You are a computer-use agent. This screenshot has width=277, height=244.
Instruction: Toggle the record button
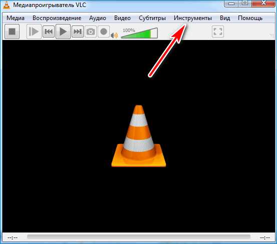pyautogui.click(x=104, y=31)
